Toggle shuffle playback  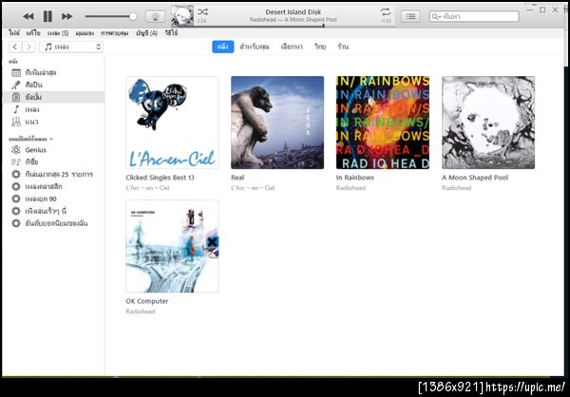[x=202, y=11]
